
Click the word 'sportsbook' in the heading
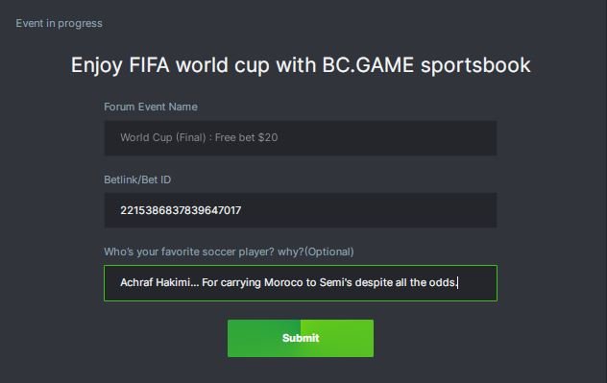[x=475, y=65]
